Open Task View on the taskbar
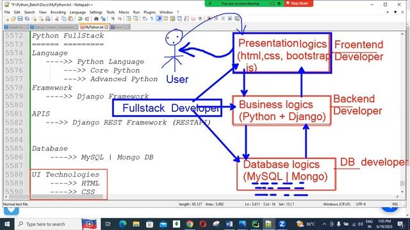The height and width of the screenshot is (230, 410). 108,224
